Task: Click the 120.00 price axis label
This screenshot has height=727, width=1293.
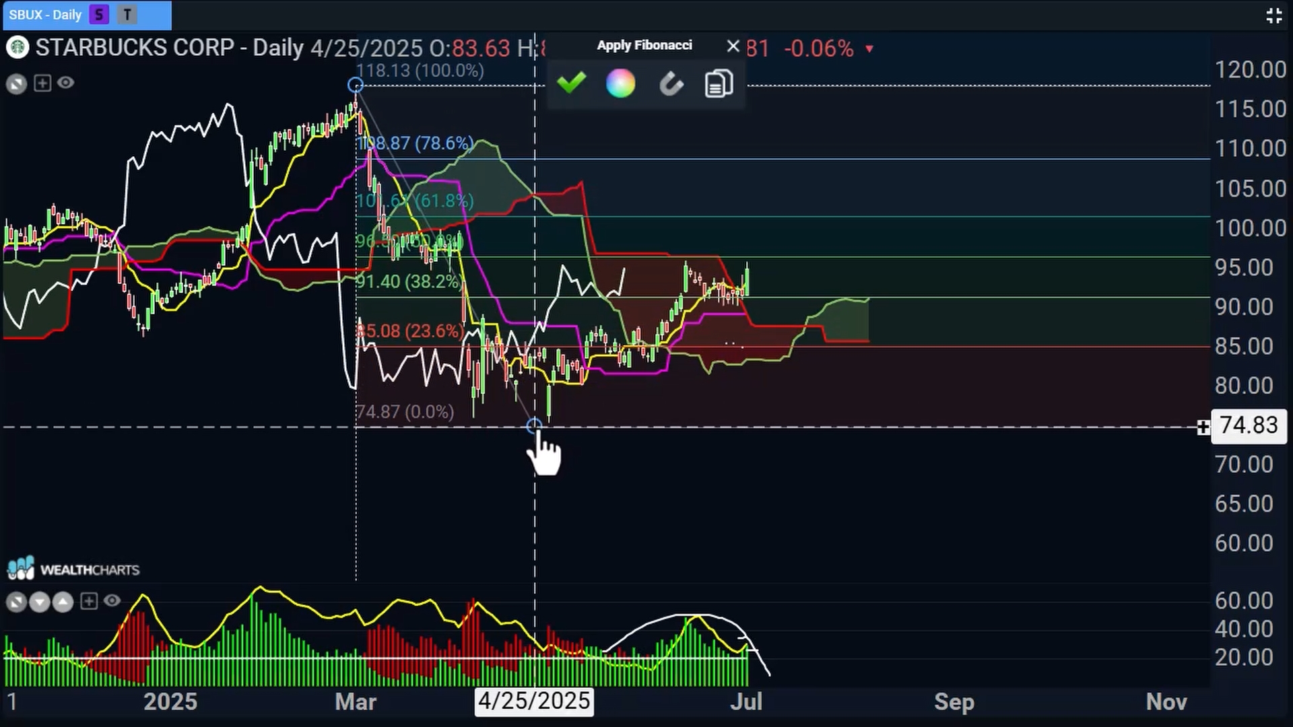Action: [1251, 69]
